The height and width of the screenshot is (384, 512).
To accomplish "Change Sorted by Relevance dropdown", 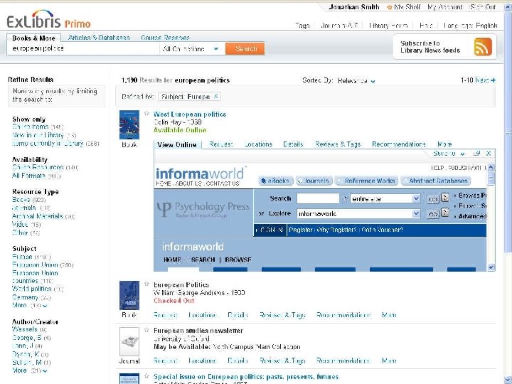I will click(x=356, y=80).
